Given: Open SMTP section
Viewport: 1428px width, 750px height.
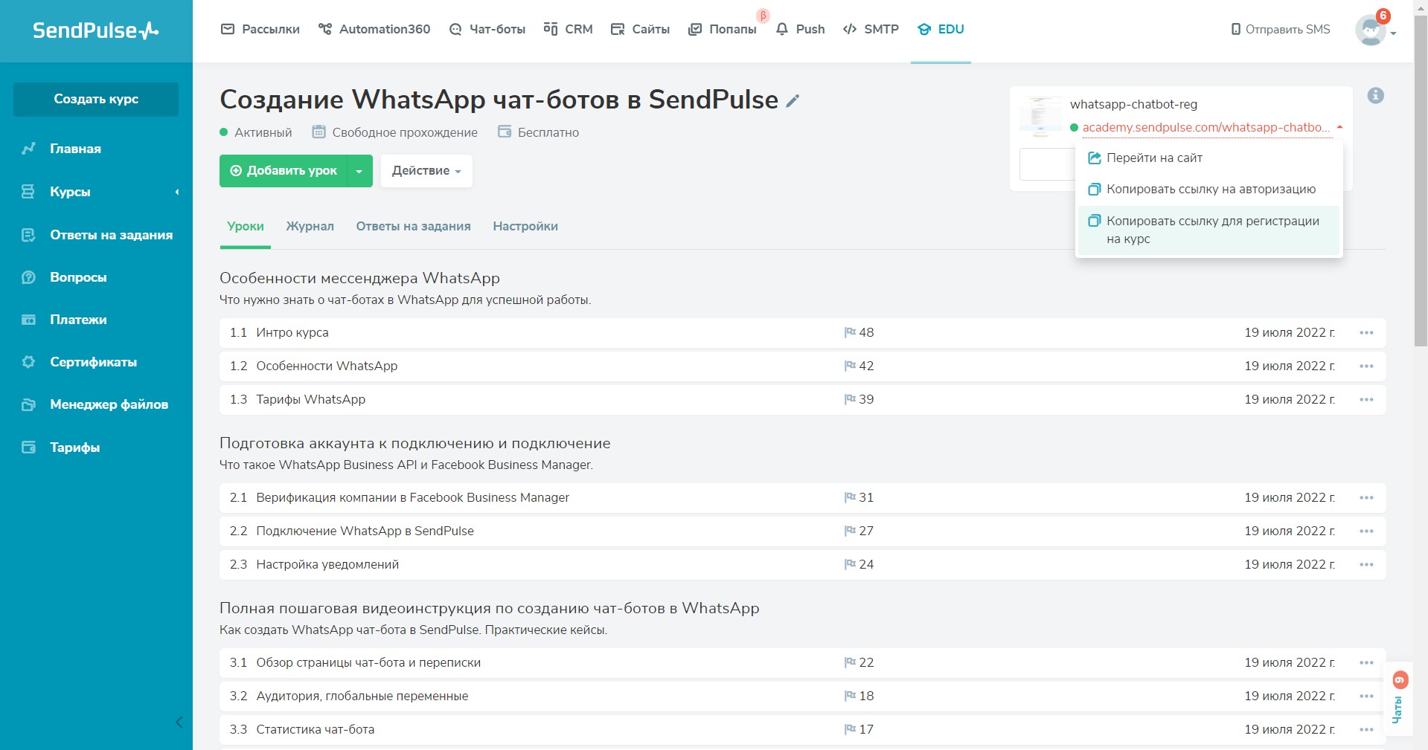Looking at the screenshot, I should [x=871, y=29].
